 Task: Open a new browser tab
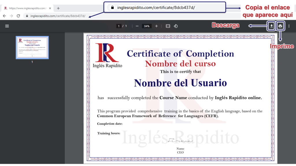point(58,8)
